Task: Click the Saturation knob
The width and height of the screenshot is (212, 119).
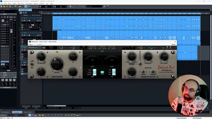Action: click(41, 57)
